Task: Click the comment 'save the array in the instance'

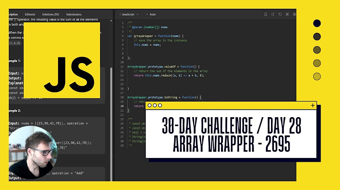Action: [x=160, y=40]
